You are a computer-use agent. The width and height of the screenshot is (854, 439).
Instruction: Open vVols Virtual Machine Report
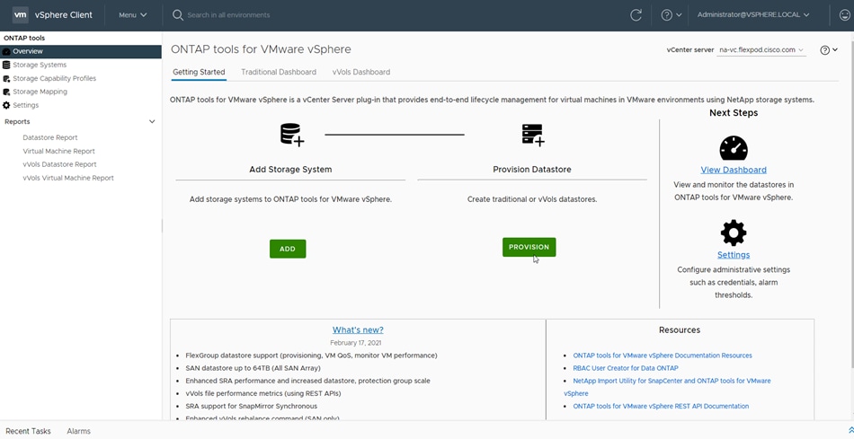pyautogui.click(x=68, y=178)
